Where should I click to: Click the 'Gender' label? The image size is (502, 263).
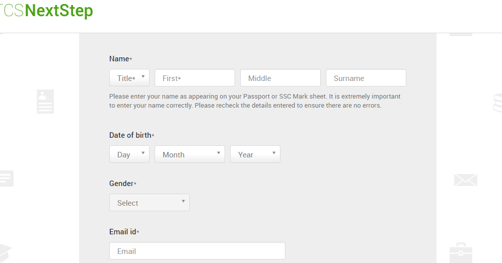click(x=123, y=184)
